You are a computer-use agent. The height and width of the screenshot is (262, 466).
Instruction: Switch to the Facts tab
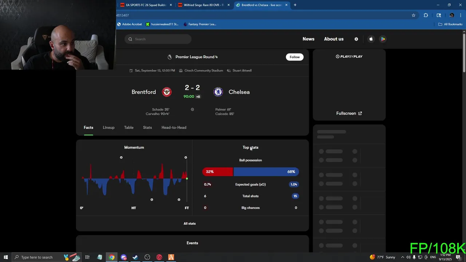[88, 127]
